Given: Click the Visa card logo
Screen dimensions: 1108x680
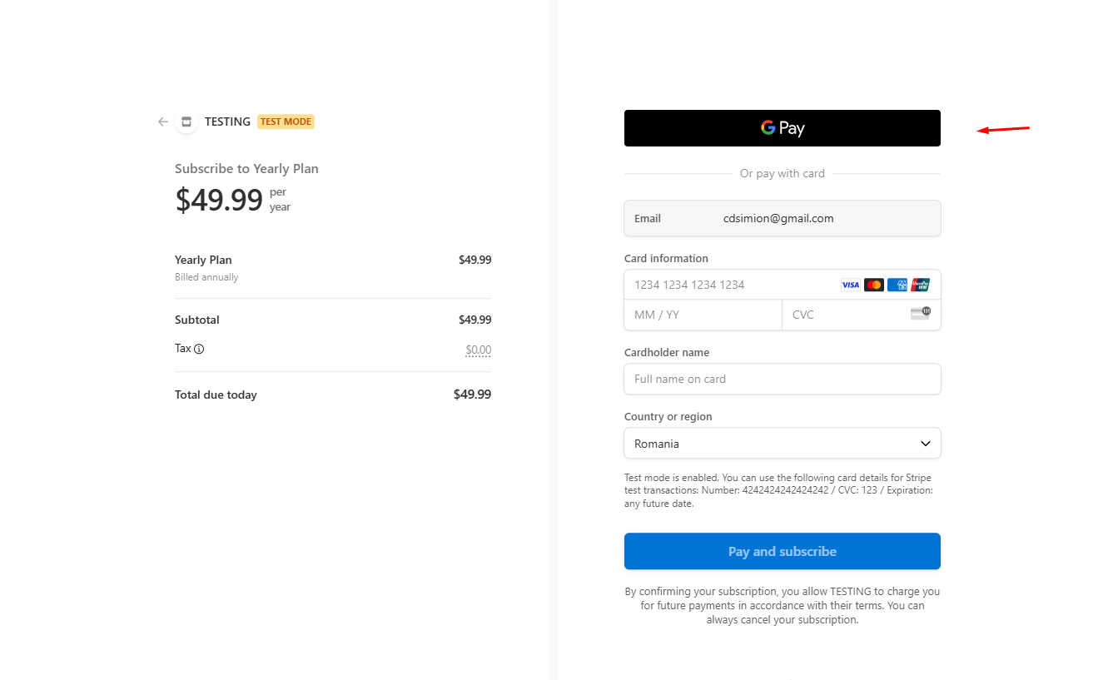Looking at the screenshot, I should coord(851,285).
